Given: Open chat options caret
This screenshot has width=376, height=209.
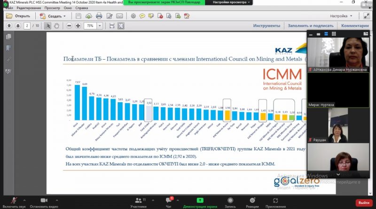Looking at the screenshot, I should pyautogui.click(x=178, y=200).
